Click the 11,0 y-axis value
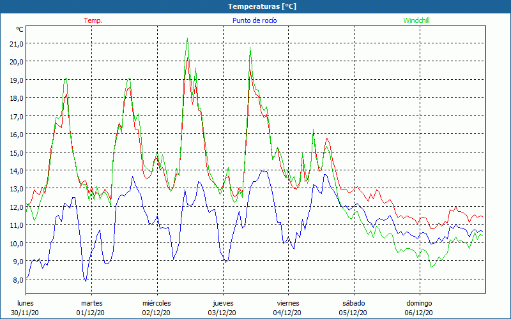 [x=17, y=225]
